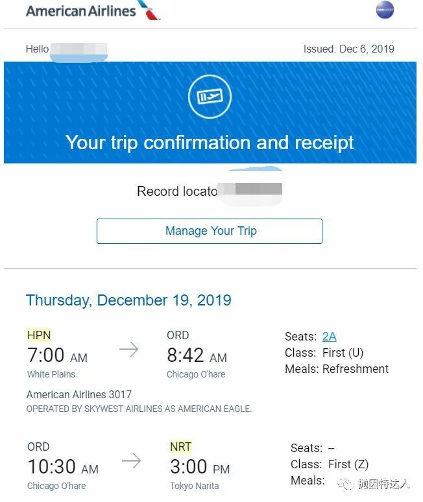Viewport: 423px width, 502px height.
Task: Click the boarding pass ticket icon
Action: pos(210,97)
